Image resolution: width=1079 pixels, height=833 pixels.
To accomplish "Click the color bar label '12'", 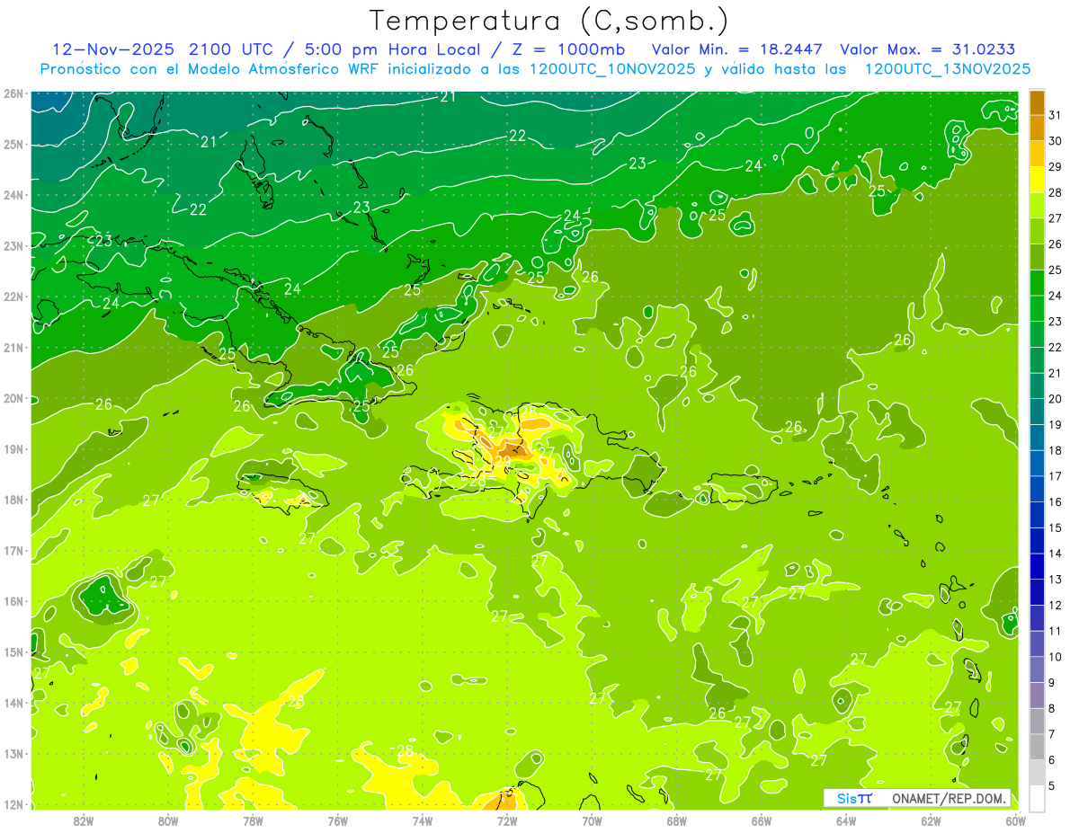I will (x=1057, y=605).
